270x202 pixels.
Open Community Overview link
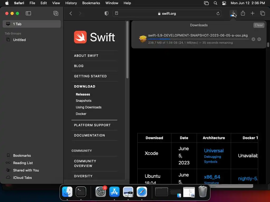[x=85, y=164]
